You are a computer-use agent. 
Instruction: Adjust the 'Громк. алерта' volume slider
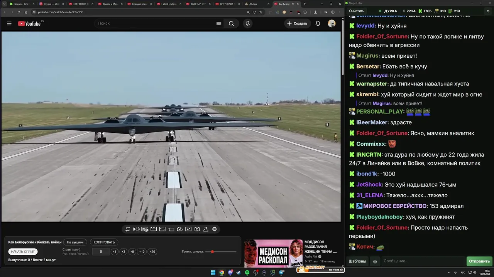pos(221,252)
